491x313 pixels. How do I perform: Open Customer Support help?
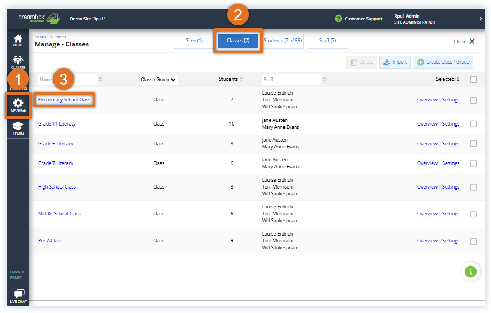point(359,18)
